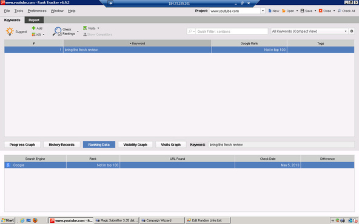Click the Check Rankings magnifier icon
359x224 pixels.
coord(57,31)
